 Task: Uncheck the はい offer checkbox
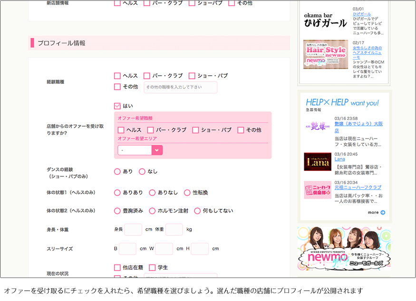click(117, 106)
